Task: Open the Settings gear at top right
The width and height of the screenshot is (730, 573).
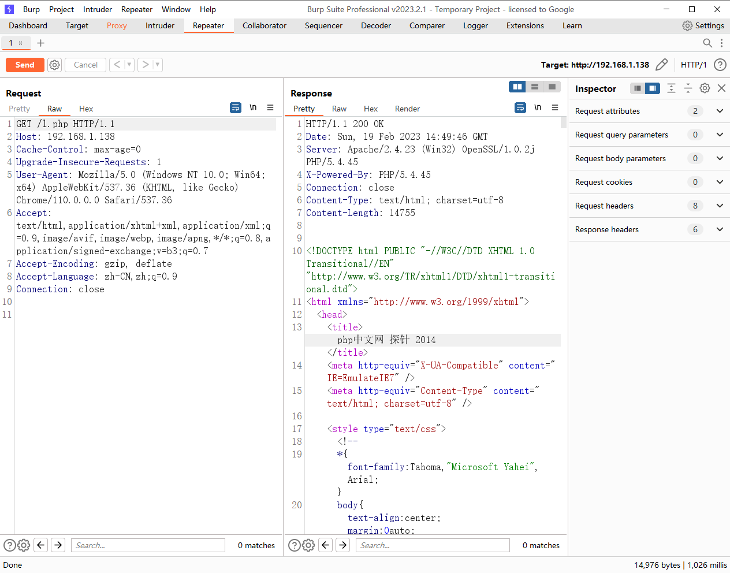Action: (703, 25)
